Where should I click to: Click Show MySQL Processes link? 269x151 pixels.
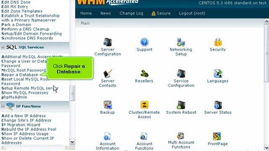point(25,93)
